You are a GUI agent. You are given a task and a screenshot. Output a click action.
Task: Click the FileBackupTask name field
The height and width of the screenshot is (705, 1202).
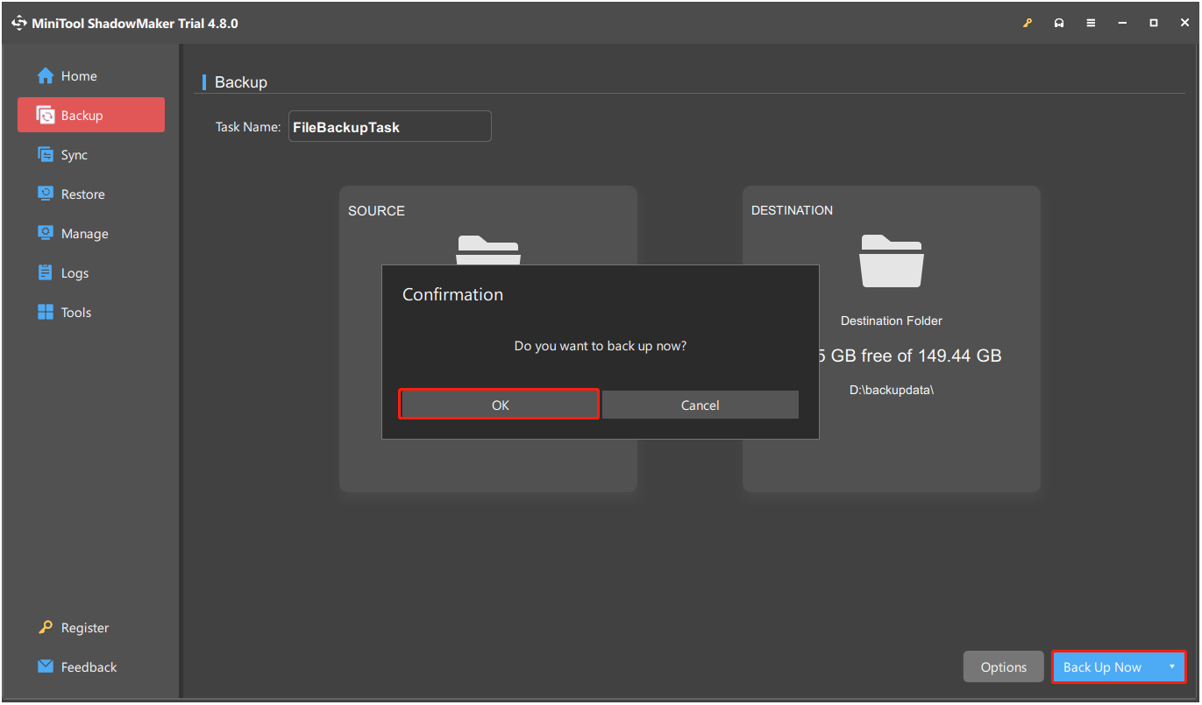tap(389, 126)
